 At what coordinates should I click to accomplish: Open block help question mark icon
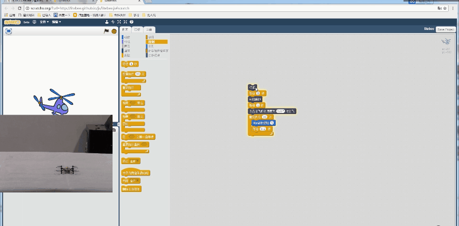[131, 22]
